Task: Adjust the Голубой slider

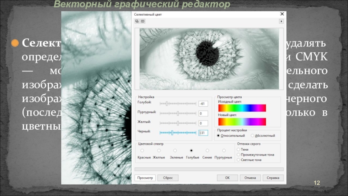Action: point(178,104)
